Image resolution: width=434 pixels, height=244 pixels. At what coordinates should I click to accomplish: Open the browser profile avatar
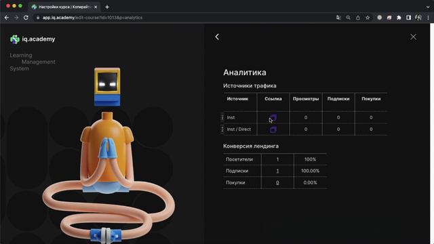point(418,18)
